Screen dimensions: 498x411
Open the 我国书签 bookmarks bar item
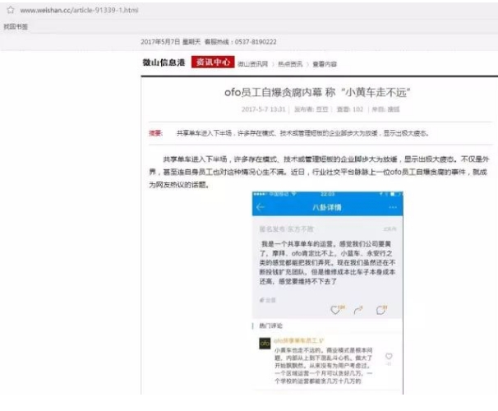coord(16,26)
